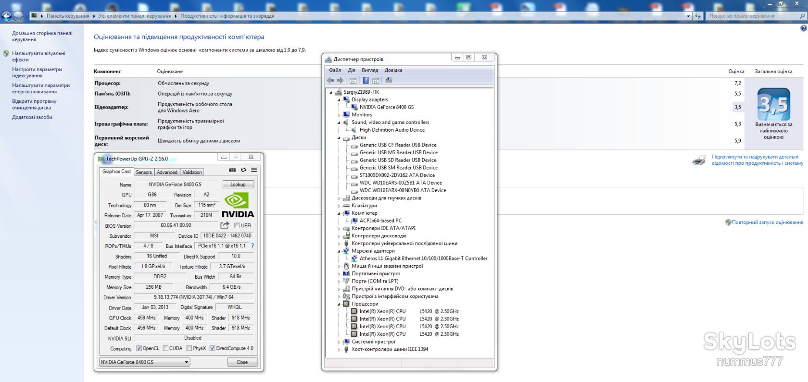Click the Device Manager help icon
Image resolution: width=808 pixels, height=382 pixels.
point(366,80)
